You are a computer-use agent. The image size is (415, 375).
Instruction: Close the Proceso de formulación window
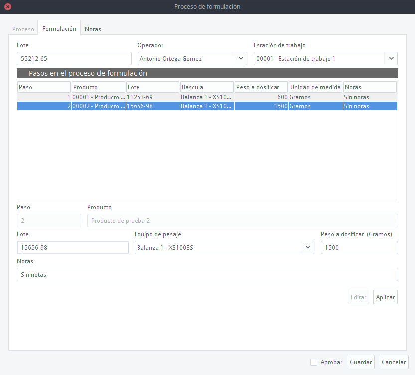pyautogui.click(x=8, y=7)
